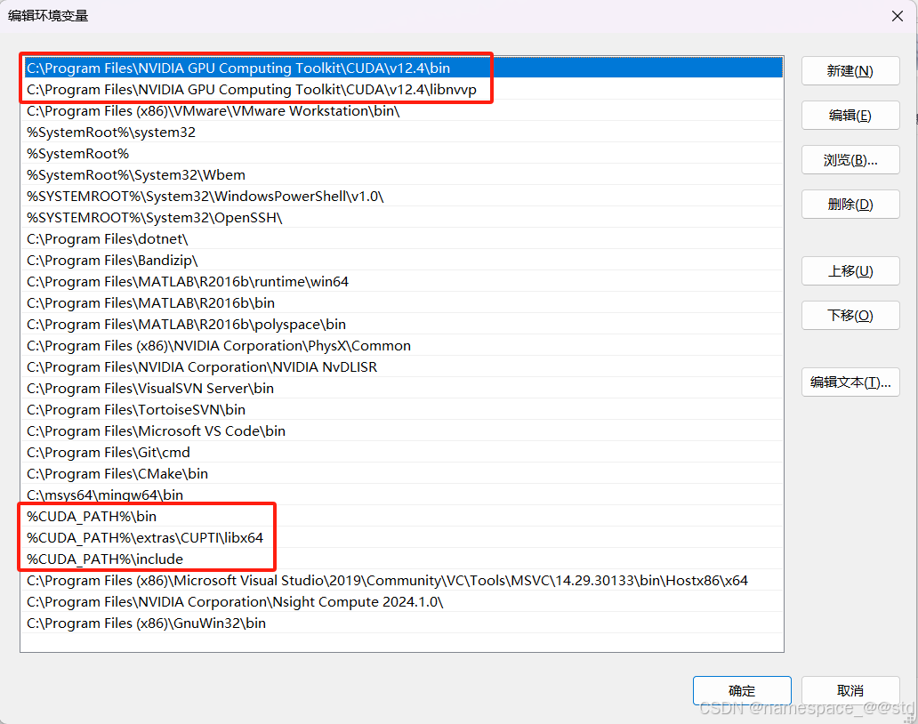The image size is (918, 724).
Task: Move entry up with 上移(U)
Action: (850, 271)
